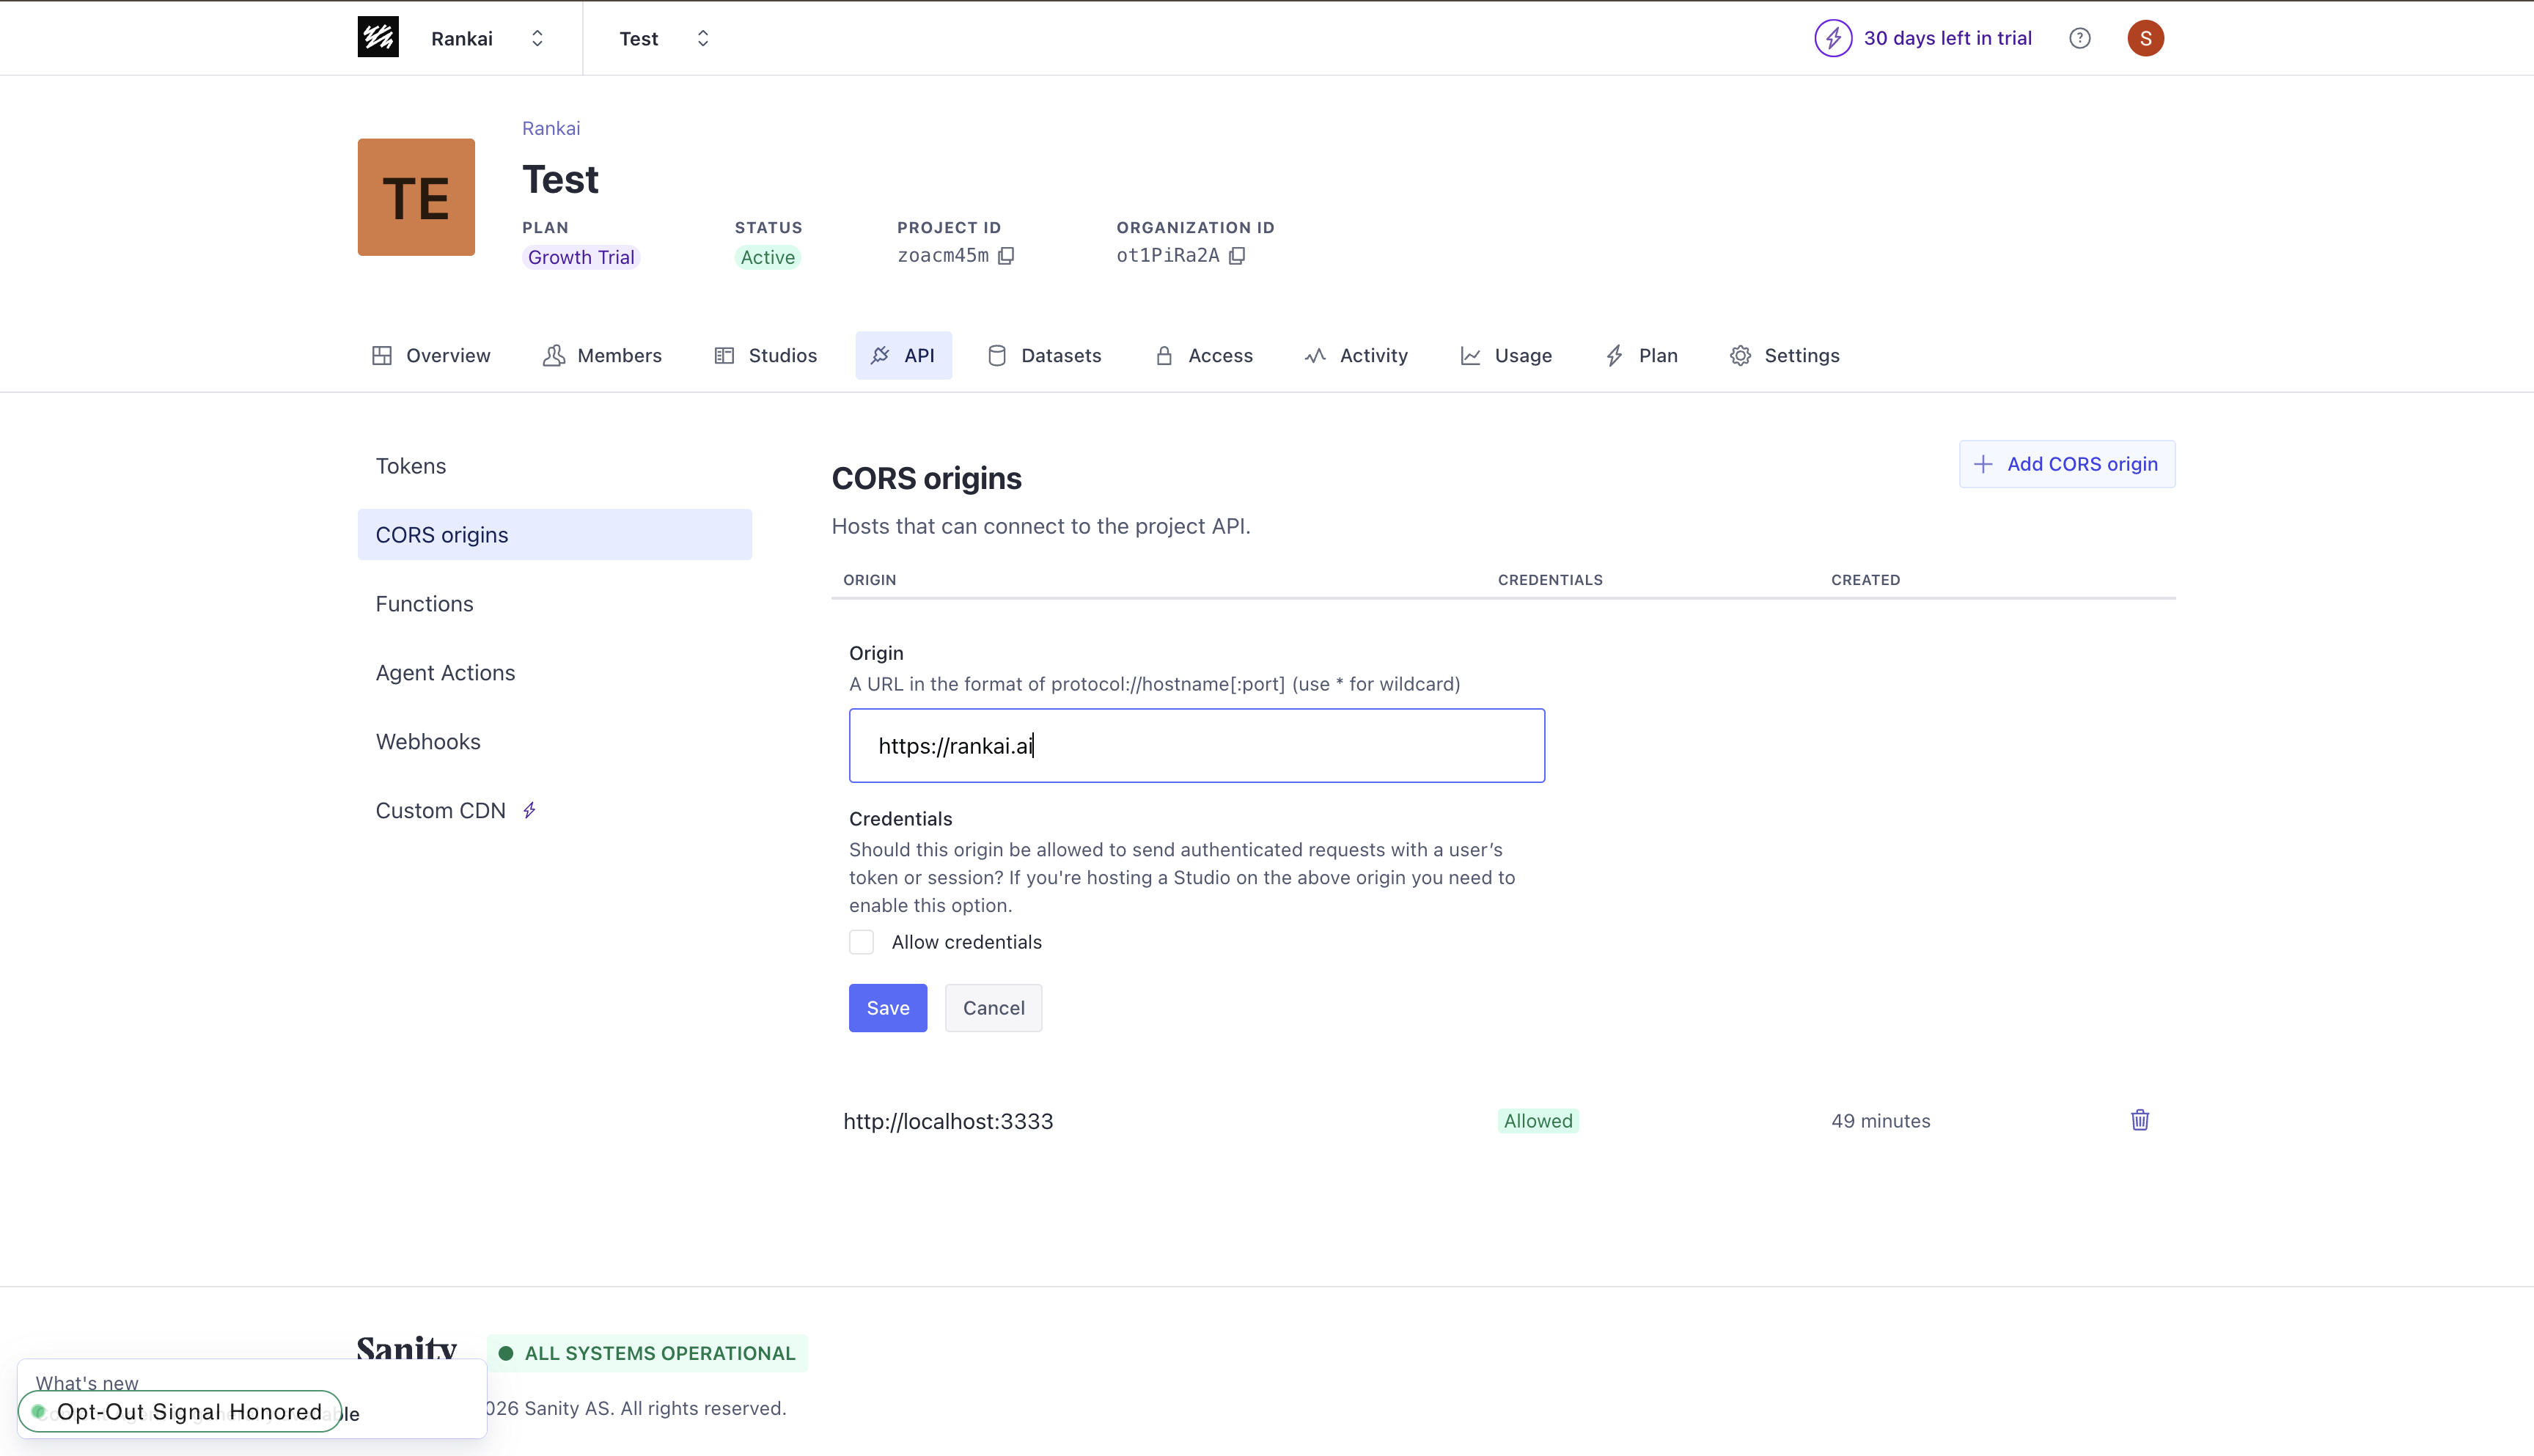Copy the organization ID ot1PiRa2A
The height and width of the screenshot is (1456, 2534).
click(x=1238, y=256)
